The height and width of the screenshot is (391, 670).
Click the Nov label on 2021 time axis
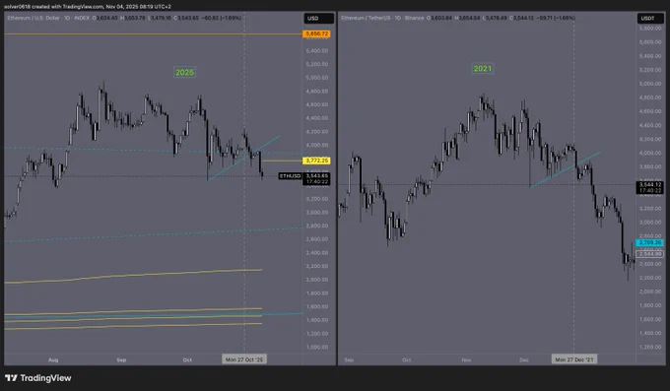466,359
